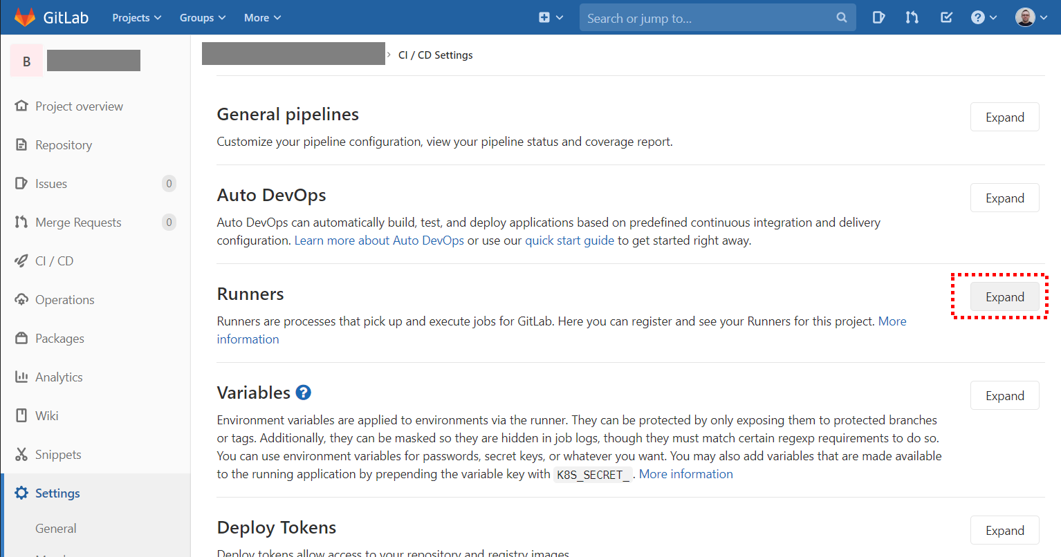Screen dimensions: 1061x557
Task: Click the Variables help question icon
Action: tap(304, 393)
